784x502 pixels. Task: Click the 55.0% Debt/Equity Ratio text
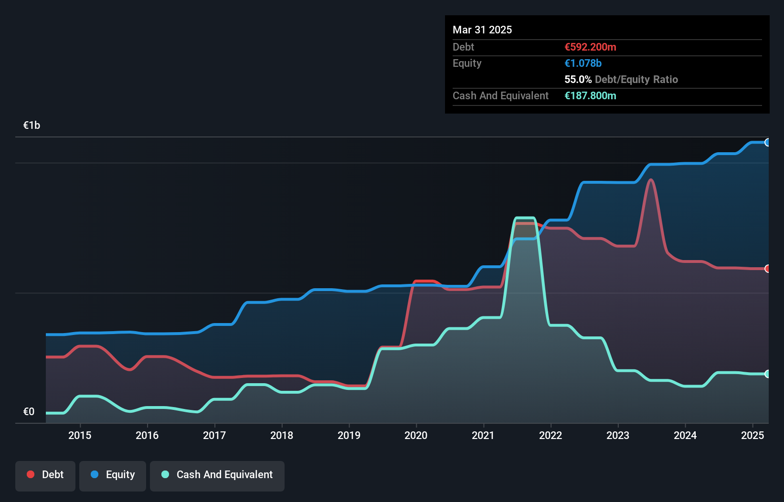coord(621,79)
